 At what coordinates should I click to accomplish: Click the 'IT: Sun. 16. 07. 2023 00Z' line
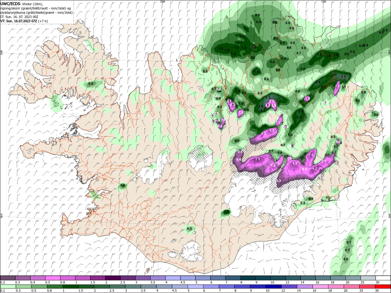(19, 17)
